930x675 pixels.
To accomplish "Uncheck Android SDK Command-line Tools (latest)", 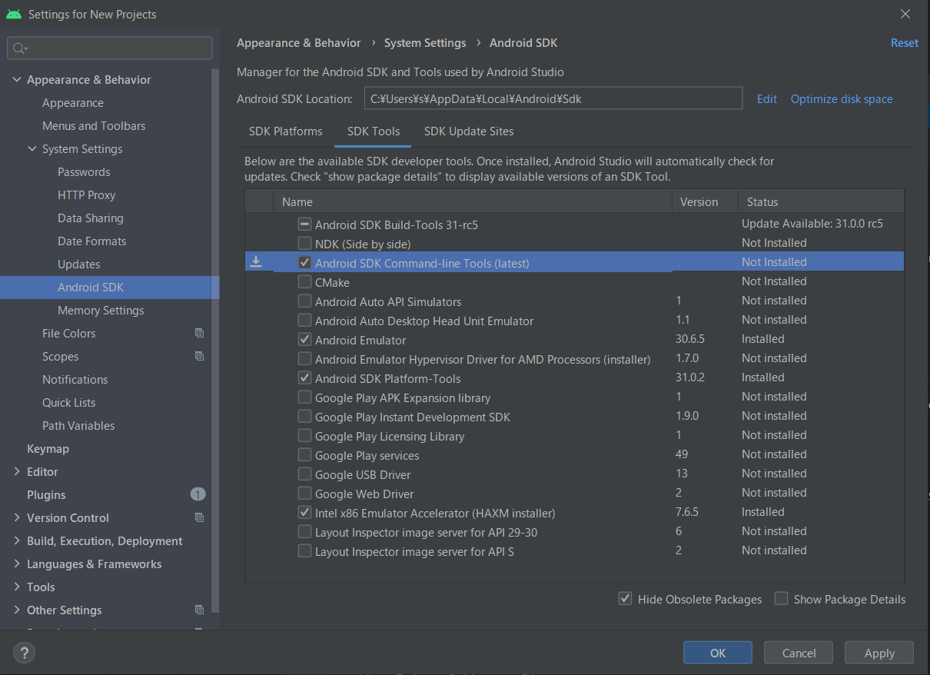I will coord(305,263).
